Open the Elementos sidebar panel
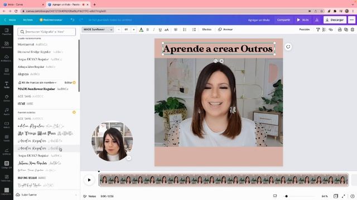Image resolution: width=357 pixels, height=200 pixels. pos(7,44)
